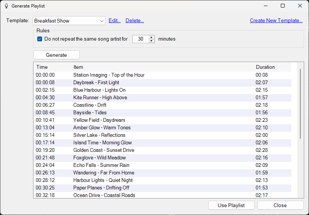Select row Foxglove - Wild Meadow

click(x=162, y=157)
